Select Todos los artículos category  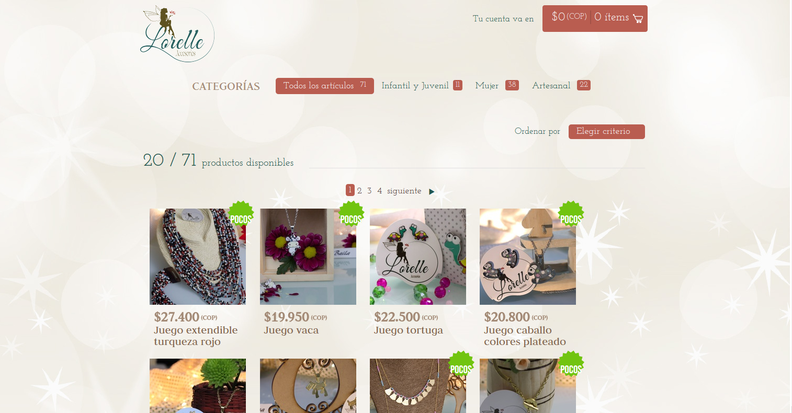click(325, 86)
